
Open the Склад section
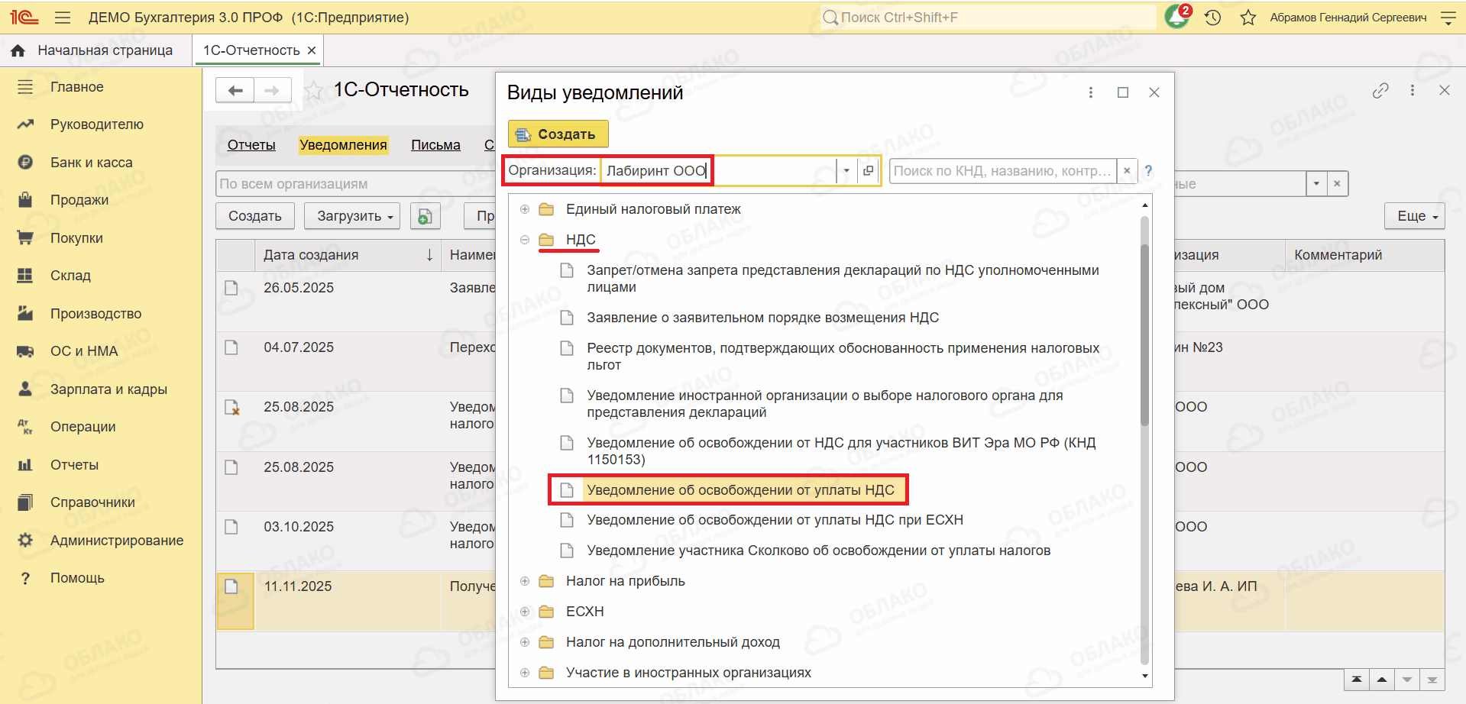click(x=70, y=276)
